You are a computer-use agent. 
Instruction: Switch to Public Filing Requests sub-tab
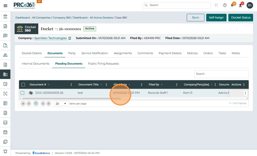pos(103,64)
